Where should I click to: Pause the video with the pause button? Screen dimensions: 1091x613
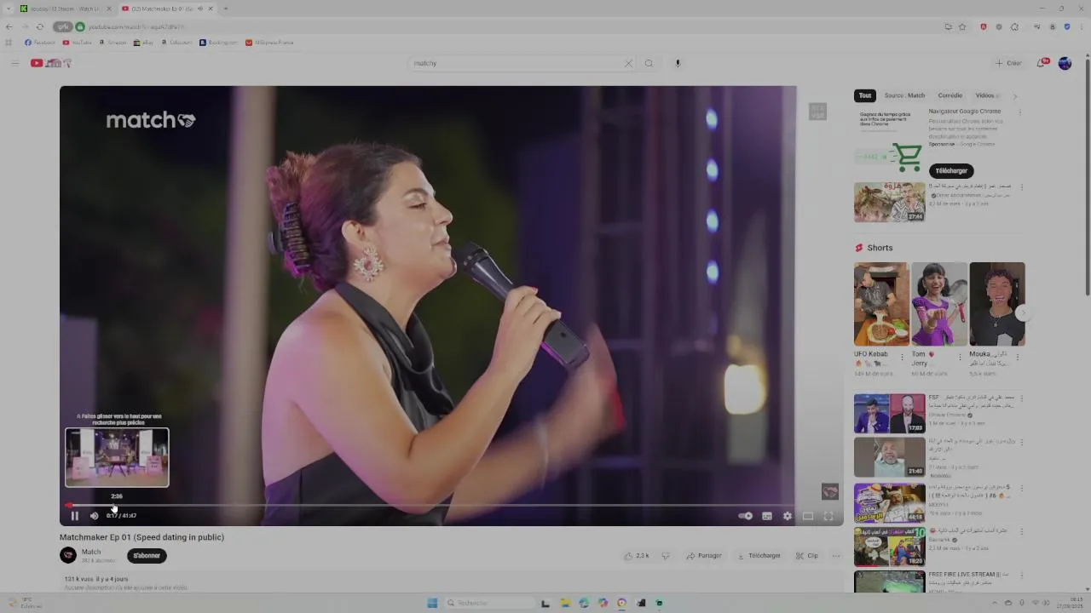(74, 515)
